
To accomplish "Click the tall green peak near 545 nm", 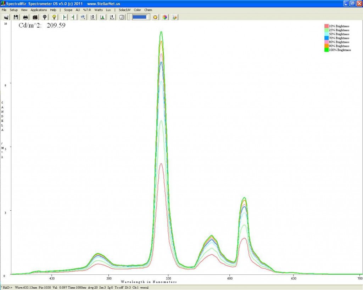I will tap(161, 33).
